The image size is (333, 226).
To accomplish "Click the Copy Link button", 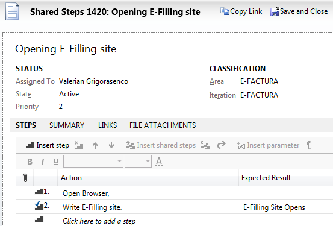I will [241, 11].
